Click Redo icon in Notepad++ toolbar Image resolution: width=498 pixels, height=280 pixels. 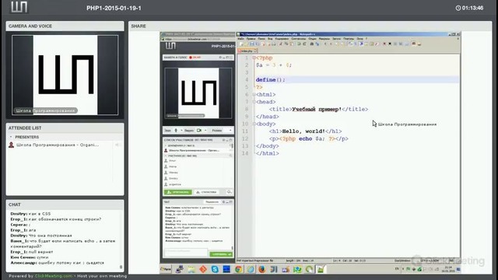click(304, 44)
